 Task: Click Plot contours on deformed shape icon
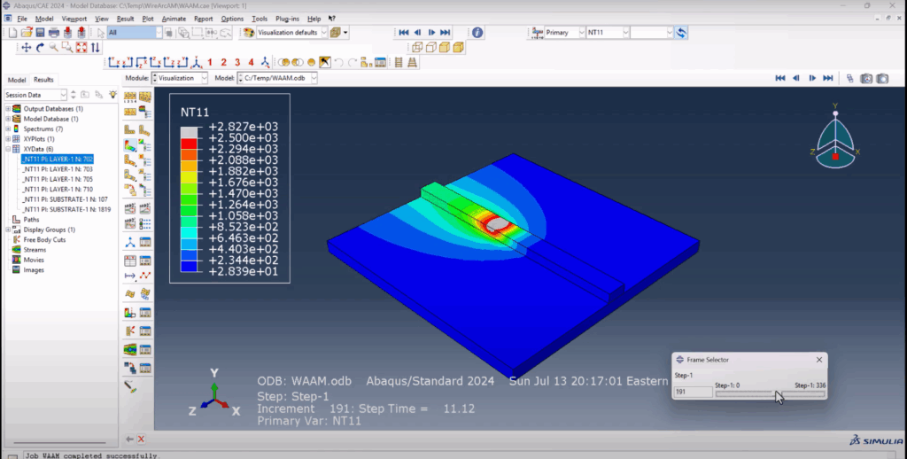(130, 145)
